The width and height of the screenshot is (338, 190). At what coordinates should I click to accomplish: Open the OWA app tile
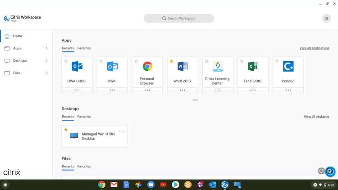point(112,72)
